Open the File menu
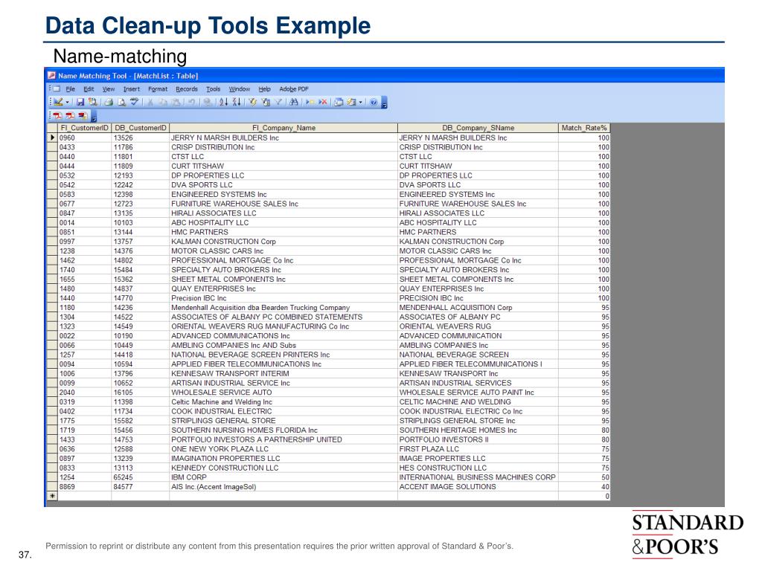The image size is (762, 571). tap(71, 89)
